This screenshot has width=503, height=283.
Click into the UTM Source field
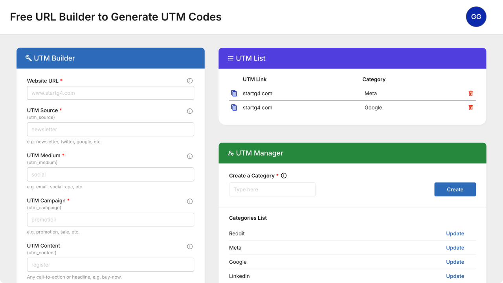[110, 129]
